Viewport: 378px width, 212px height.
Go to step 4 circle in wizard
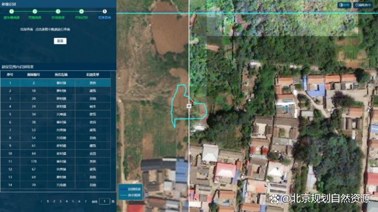click(81, 11)
